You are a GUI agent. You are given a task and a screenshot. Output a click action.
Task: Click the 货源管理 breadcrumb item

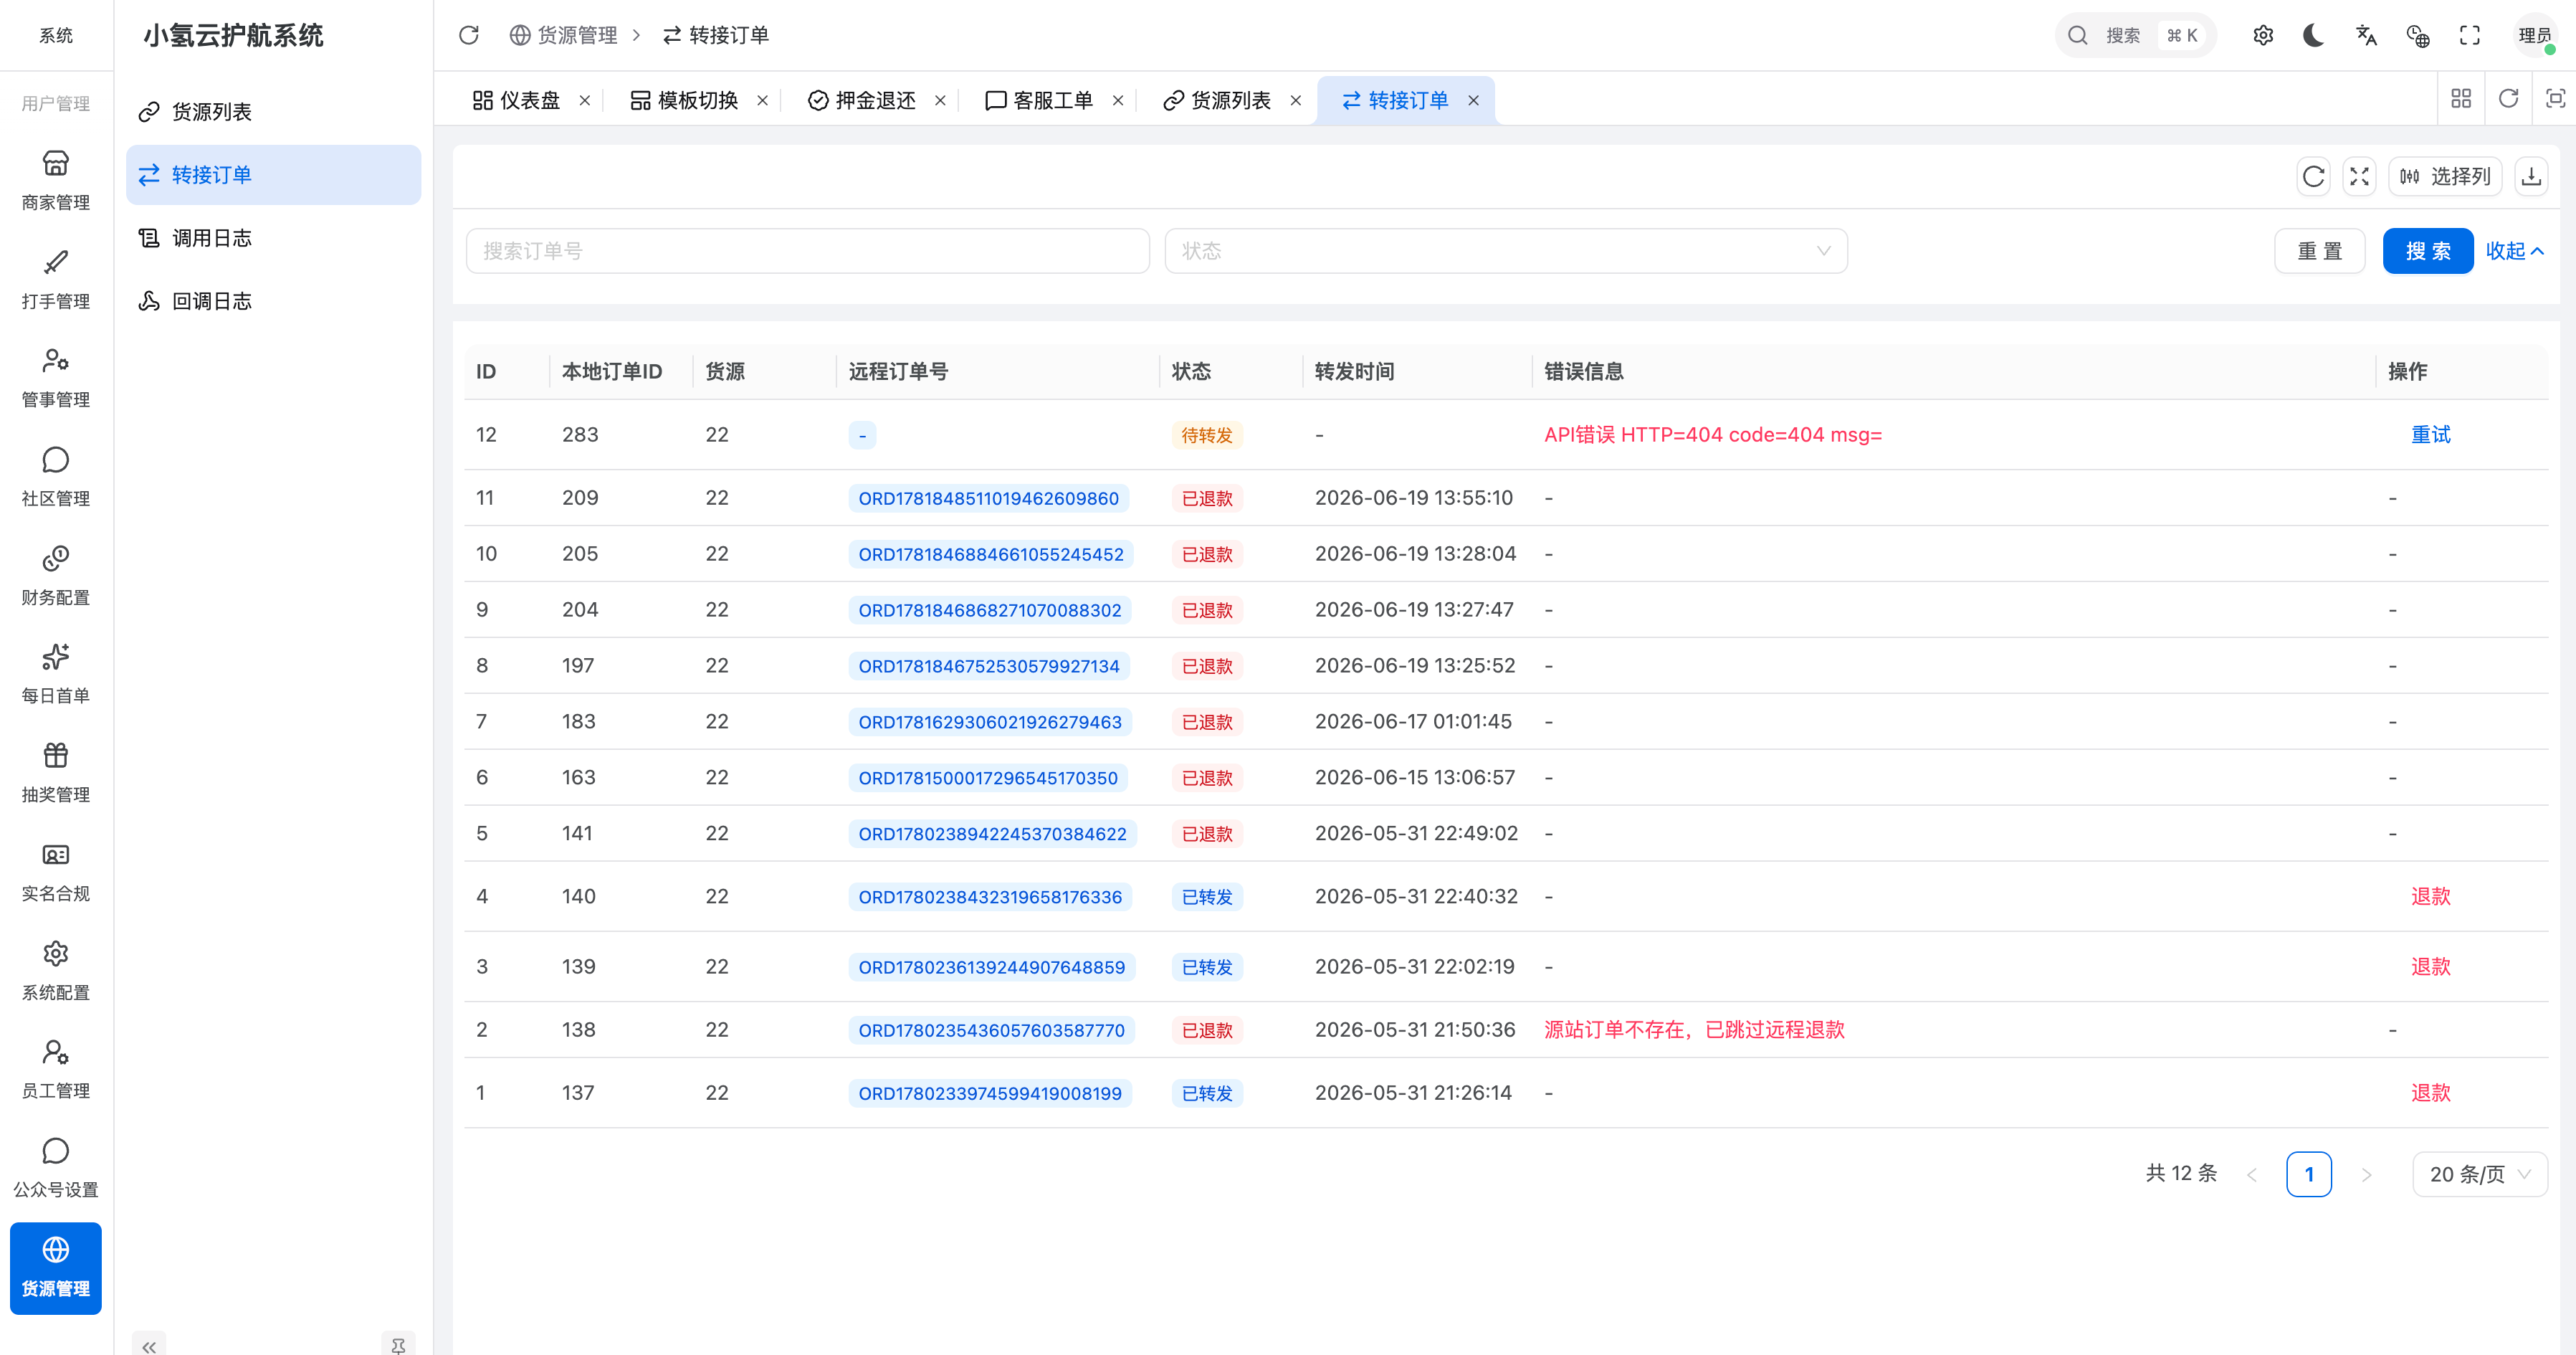point(564,35)
